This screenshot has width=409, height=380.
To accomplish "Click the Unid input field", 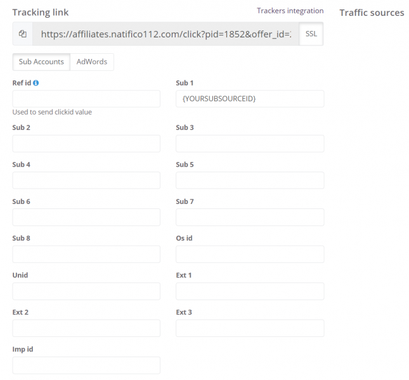I will pos(86,291).
